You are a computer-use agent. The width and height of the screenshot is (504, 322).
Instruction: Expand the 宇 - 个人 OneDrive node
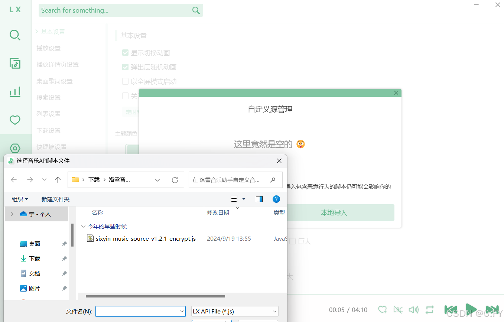pyautogui.click(x=12, y=214)
